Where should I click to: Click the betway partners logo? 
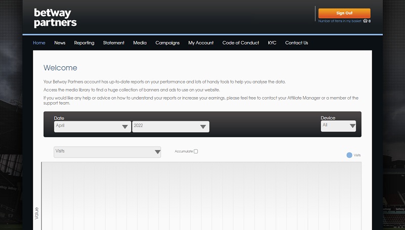click(55, 18)
